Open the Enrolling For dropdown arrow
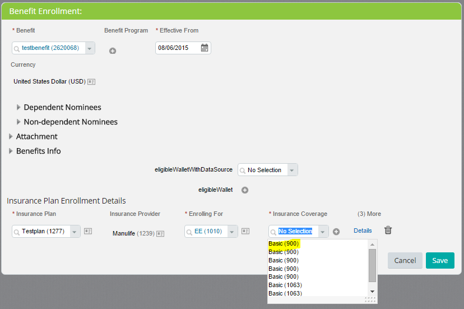 pos(233,232)
